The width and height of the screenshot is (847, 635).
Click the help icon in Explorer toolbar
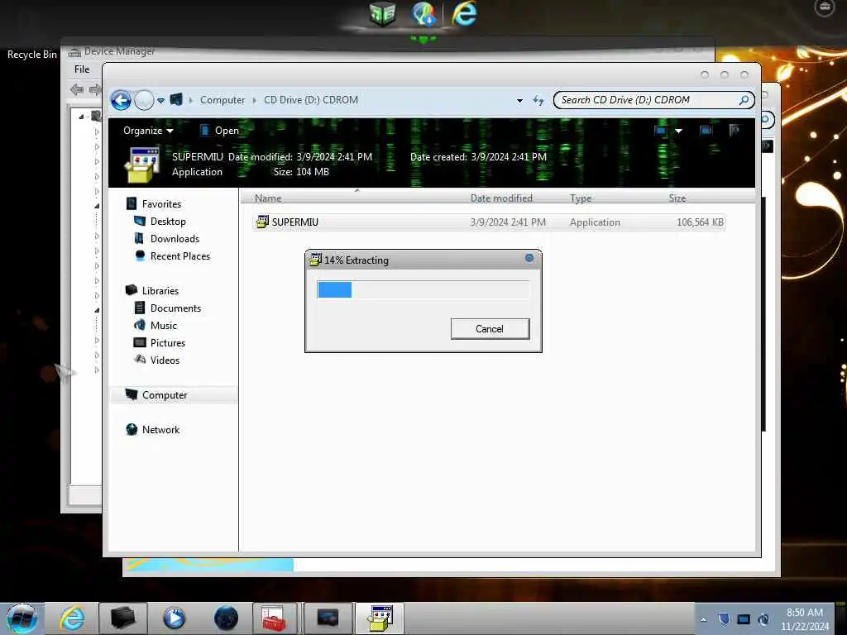[x=735, y=130]
